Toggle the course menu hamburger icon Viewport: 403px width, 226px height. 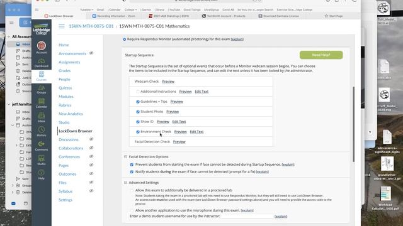pos(62,26)
